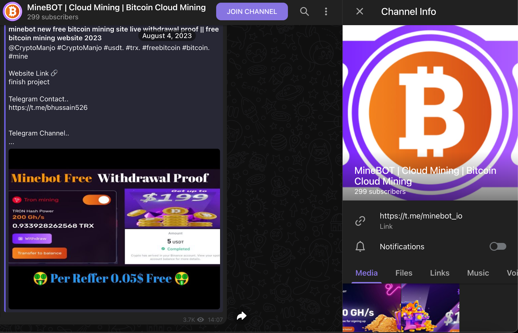
Task: Click the "Telegram Channel.." text in post
Action: coord(39,133)
